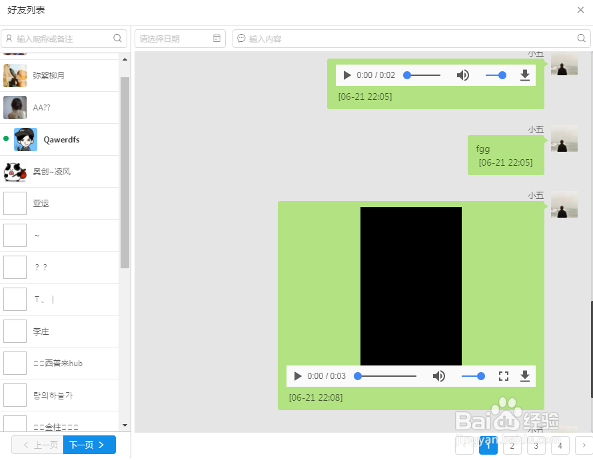Go to message page 4
The width and height of the screenshot is (593, 460).
click(560, 445)
